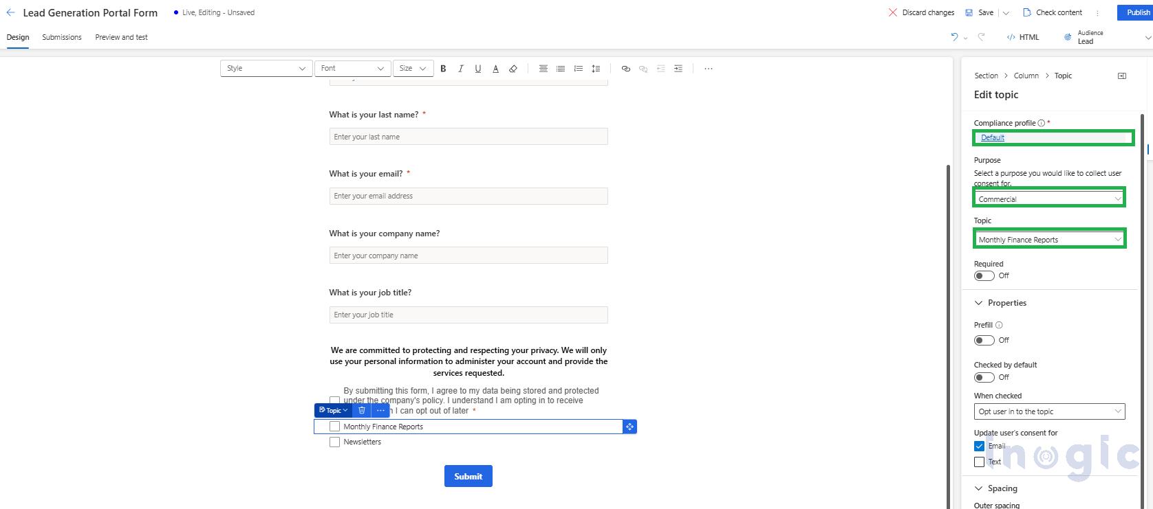Click the form Submit button
Viewport: 1153px width, 509px height.
[x=468, y=476]
